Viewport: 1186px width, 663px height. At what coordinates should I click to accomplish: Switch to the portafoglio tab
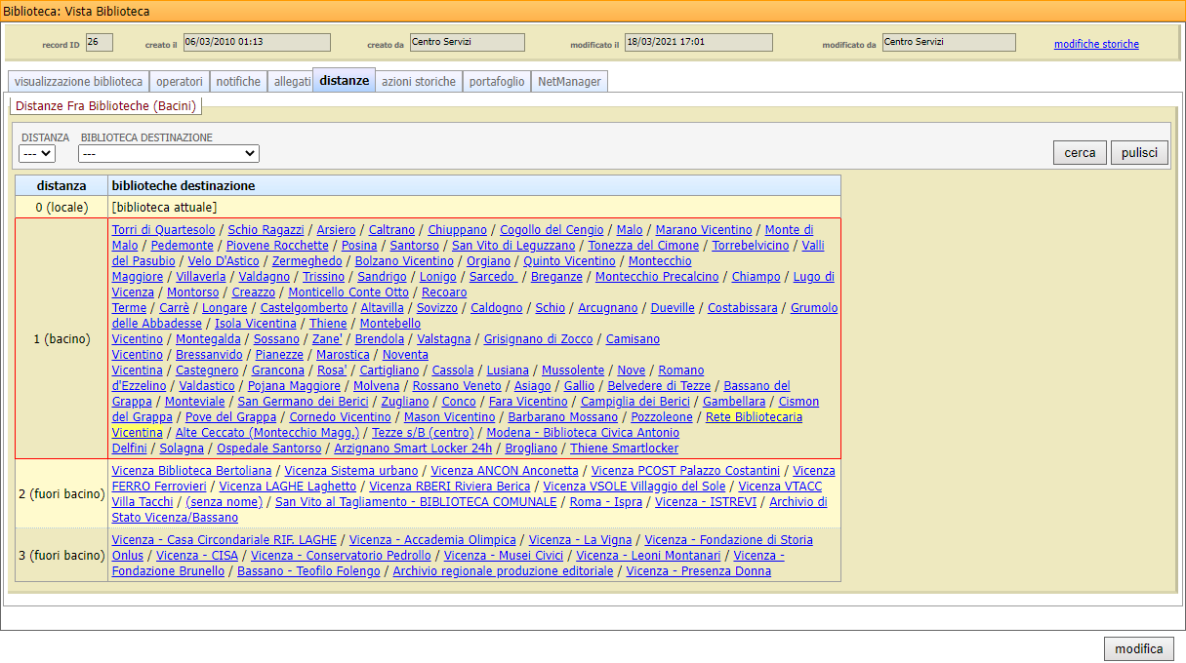pos(496,82)
